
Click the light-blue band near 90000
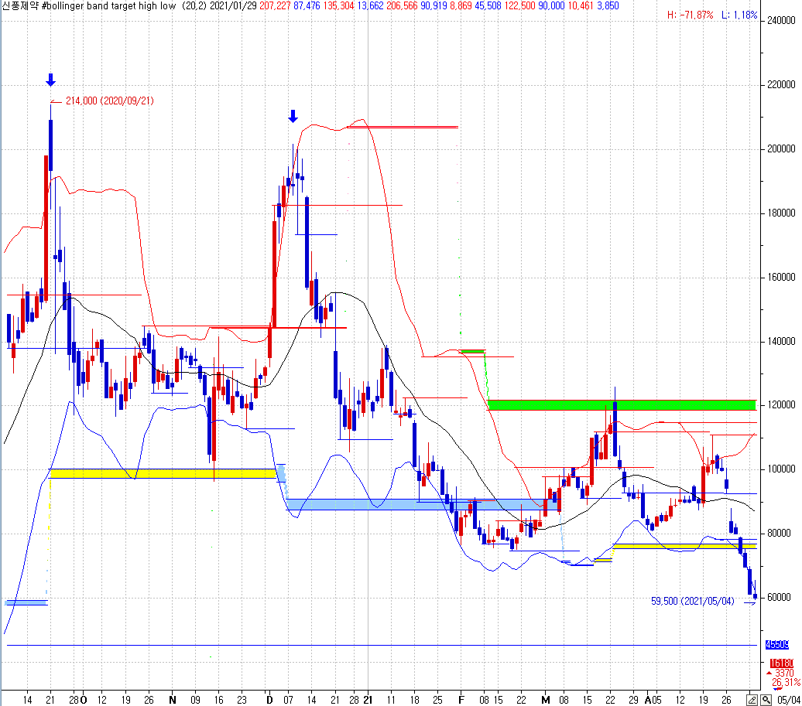[423, 505]
